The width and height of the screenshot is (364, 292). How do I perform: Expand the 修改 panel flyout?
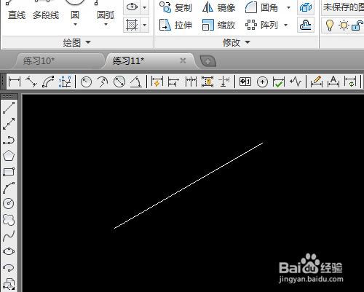coord(237,42)
